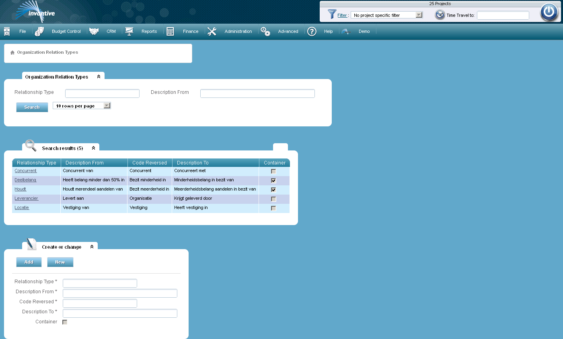Click the New button
Screen dimensions: 563x339
click(x=60, y=262)
